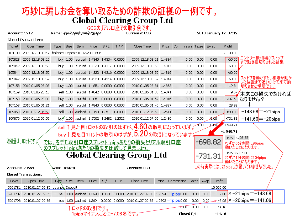Click open time '2010.01.27 09:36' of the buy trade
Screen dimensions: 295x222
pos(37,200)
